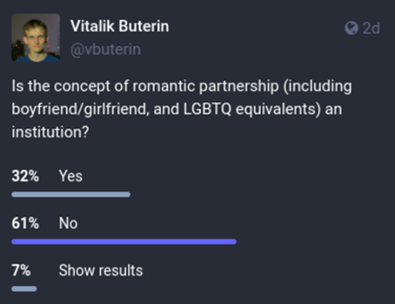This screenshot has height=304, width=395.
Task: Click the word equivalents) in the post
Action: pos(279,109)
